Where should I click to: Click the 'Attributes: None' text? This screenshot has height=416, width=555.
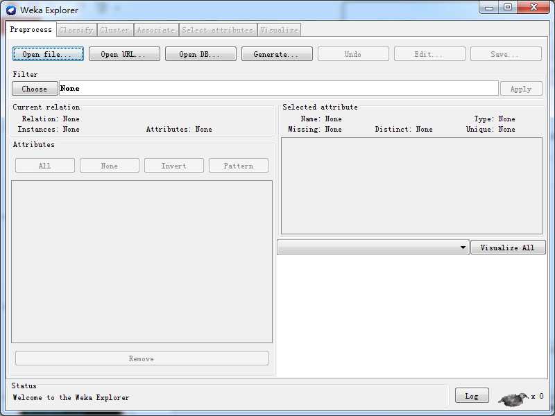(179, 130)
